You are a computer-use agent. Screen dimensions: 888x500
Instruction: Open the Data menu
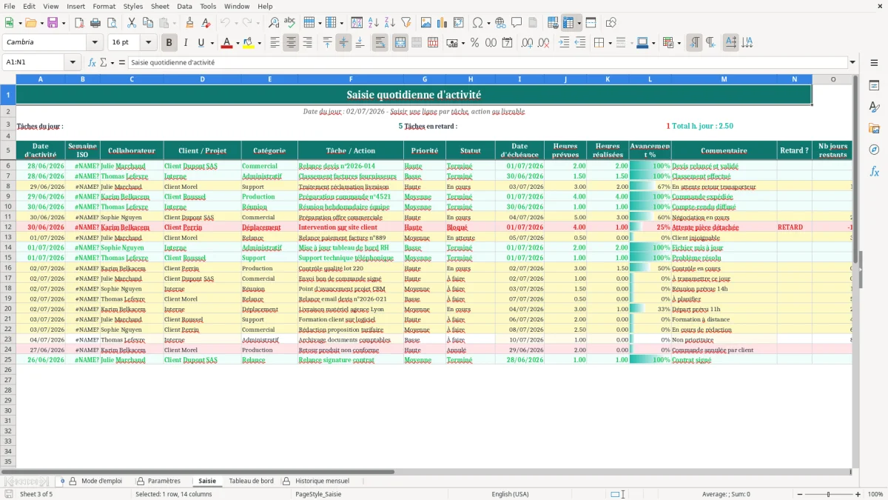coord(184,6)
